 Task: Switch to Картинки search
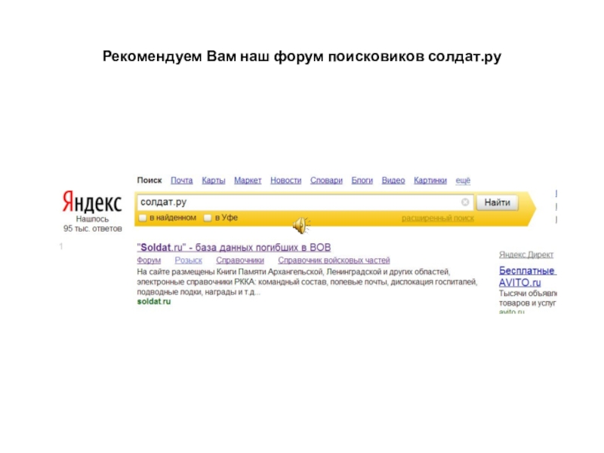coord(430,180)
